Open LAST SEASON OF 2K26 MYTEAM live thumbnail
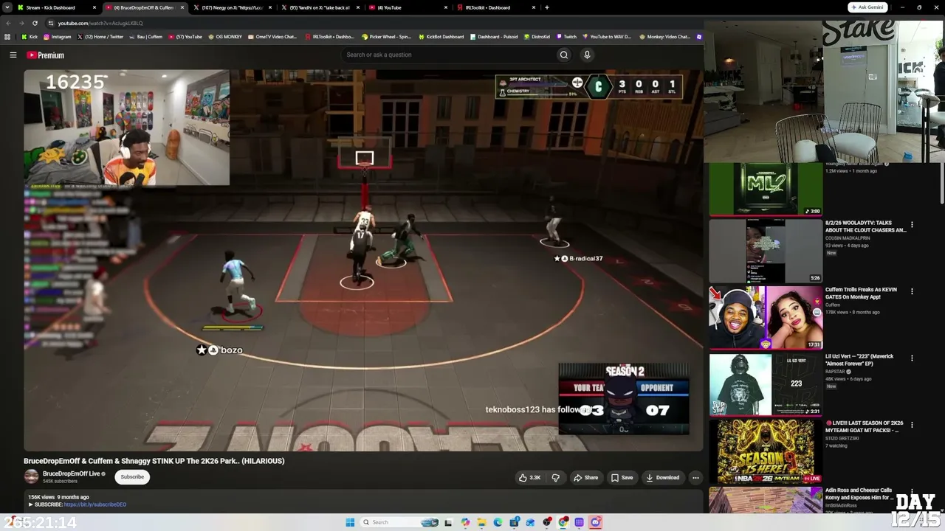This screenshot has height=531, width=945. (766, 451)
